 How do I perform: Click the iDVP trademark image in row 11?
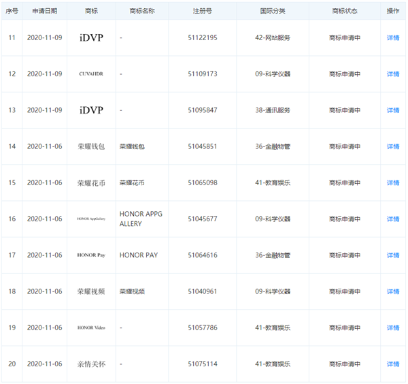coord(91,38)
